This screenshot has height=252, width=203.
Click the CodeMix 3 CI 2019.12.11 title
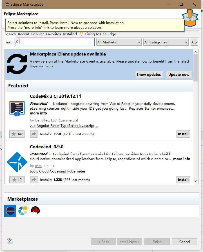tap(55, 96)
